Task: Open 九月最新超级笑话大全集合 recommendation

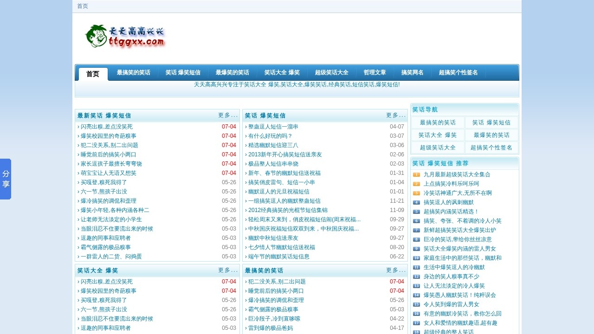Action: point(457,174)
